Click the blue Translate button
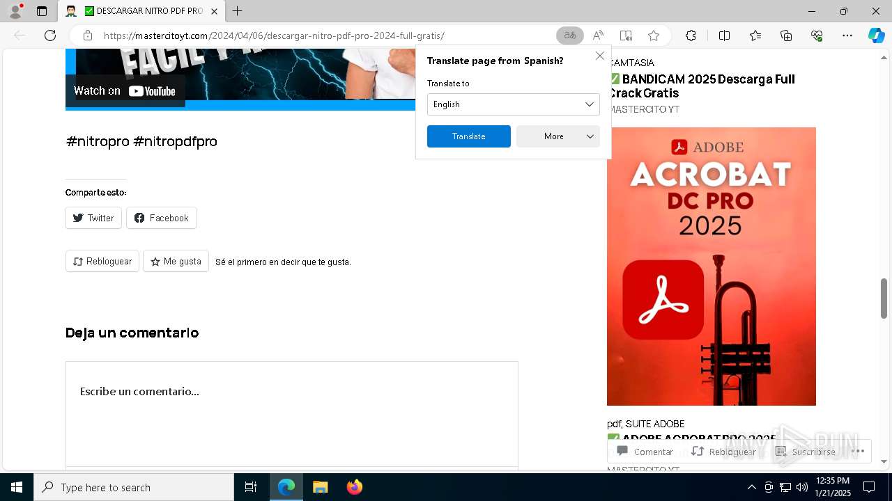This screenshot has height=501, width=892. click(468, 136)
